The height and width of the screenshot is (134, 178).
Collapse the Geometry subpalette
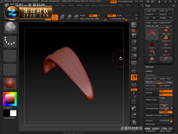pos(151,75)
